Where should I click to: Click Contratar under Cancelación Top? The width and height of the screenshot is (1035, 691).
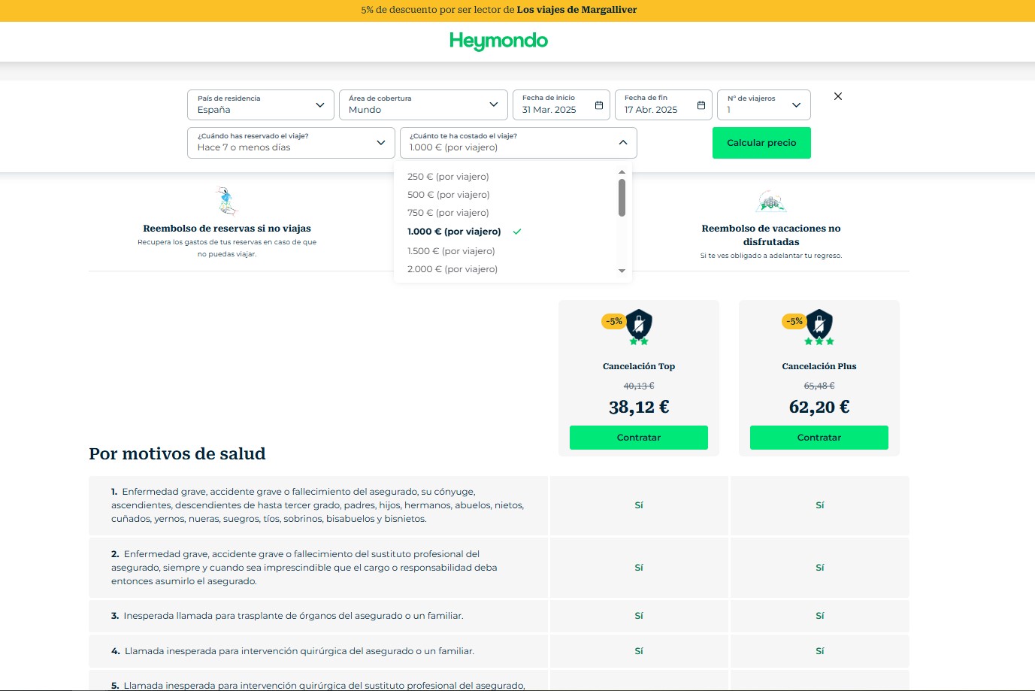[639, 438]
